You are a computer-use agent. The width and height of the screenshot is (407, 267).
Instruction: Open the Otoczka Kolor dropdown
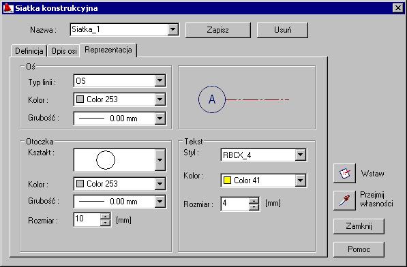click(x=160, y=184)
